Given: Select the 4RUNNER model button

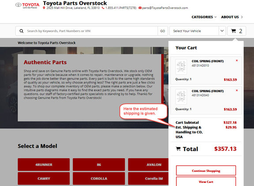Looking at the screenshot, I should (x=44, y=164).
